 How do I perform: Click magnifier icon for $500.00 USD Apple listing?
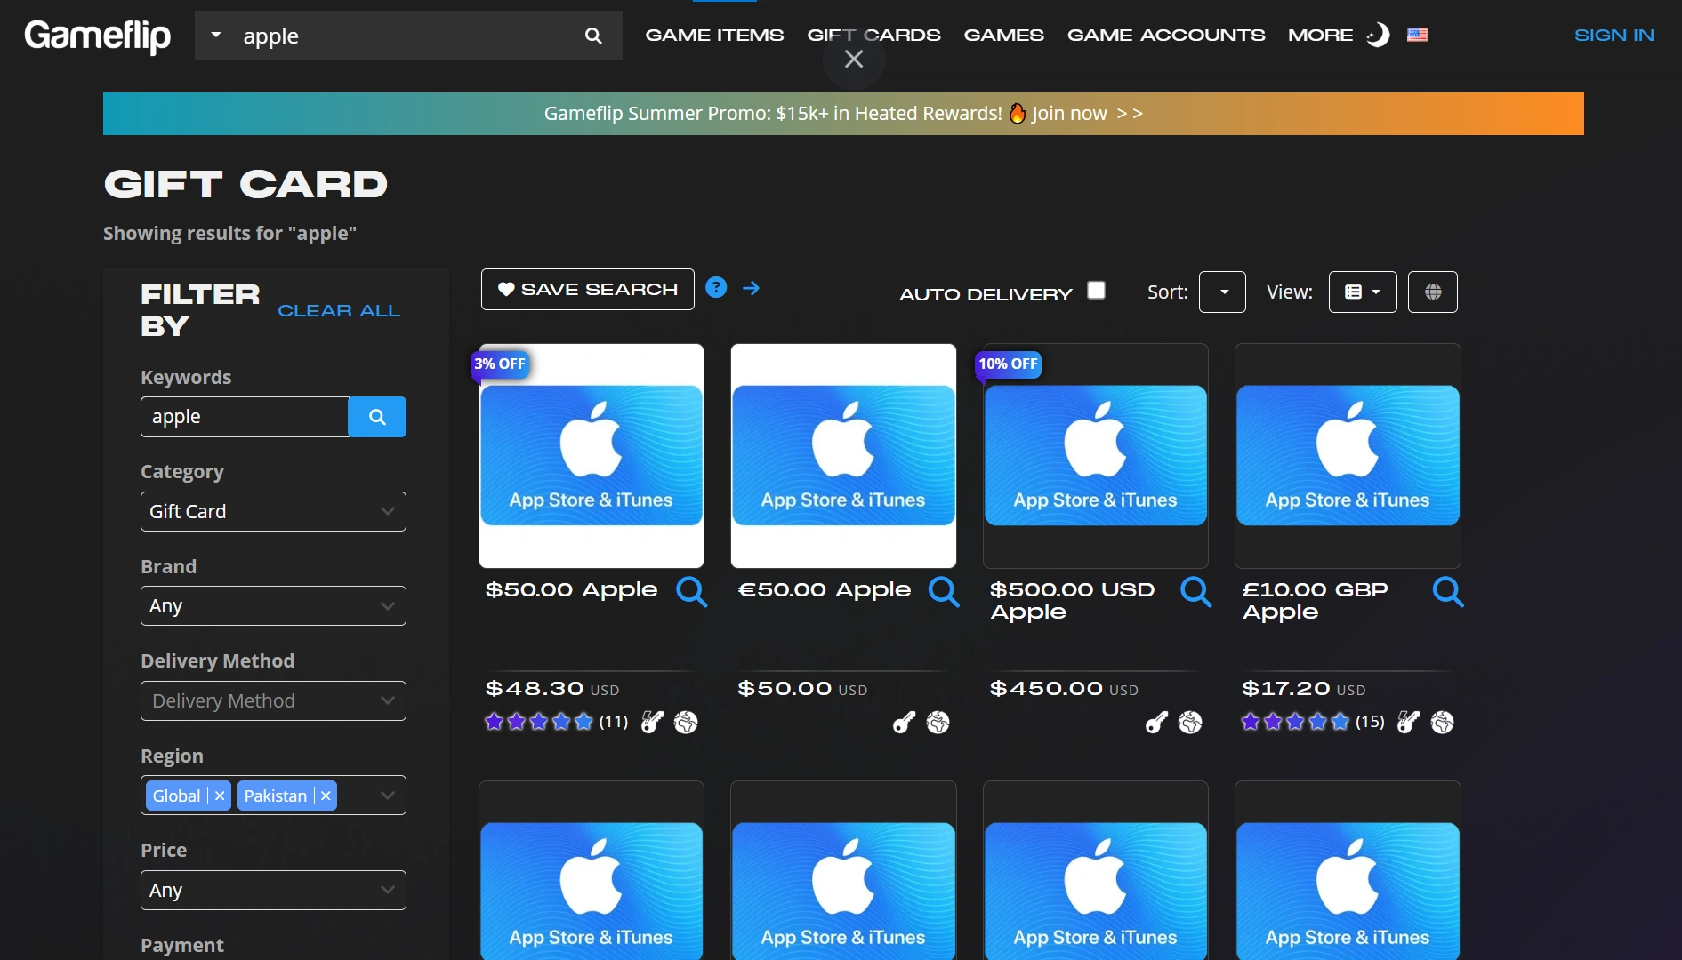point(1195,591)
